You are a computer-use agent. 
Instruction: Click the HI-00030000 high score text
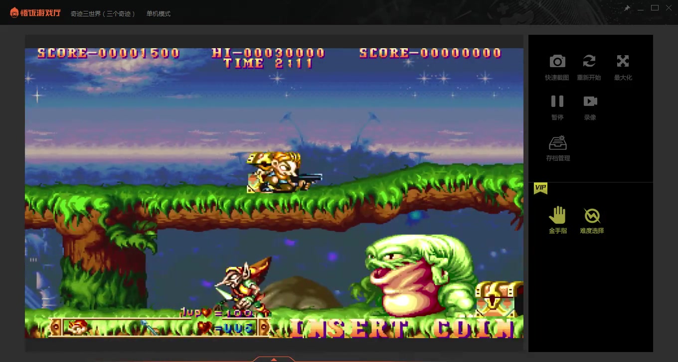(268, 53)
